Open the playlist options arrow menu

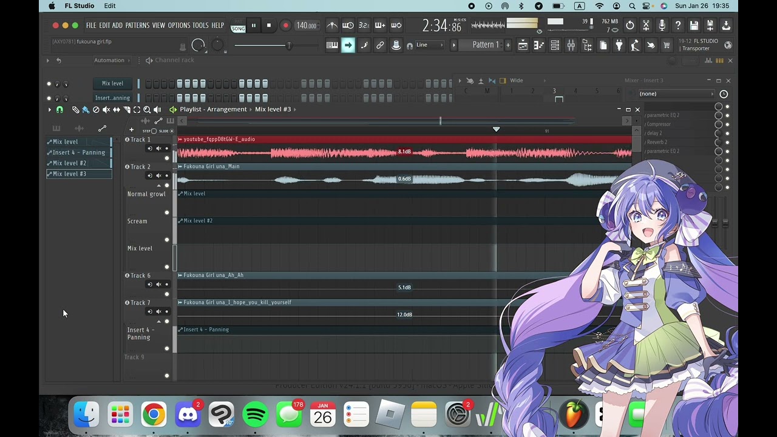(x=49, y=110)
